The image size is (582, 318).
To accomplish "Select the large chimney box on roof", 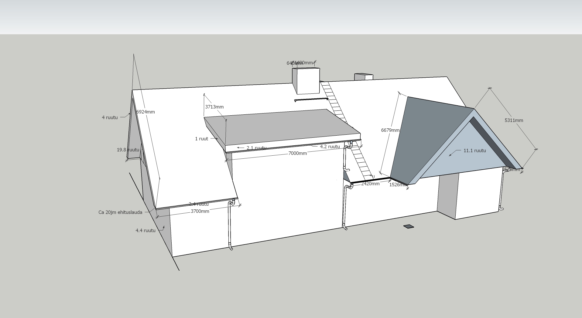I will 306,81.
